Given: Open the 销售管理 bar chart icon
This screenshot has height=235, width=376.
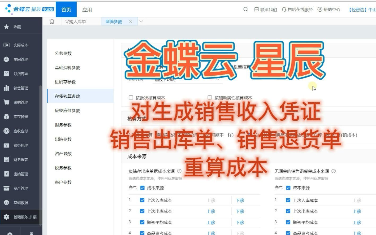Looking at the screenshot, I should (x=6, y=88).
